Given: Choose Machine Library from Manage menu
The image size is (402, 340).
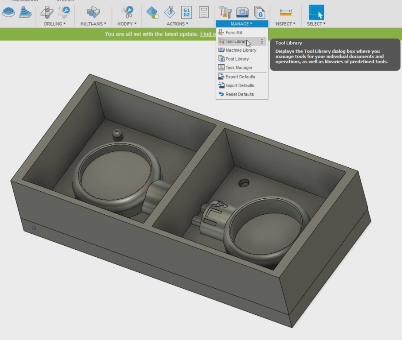Looking at the screenshot, I should [242, 50].
